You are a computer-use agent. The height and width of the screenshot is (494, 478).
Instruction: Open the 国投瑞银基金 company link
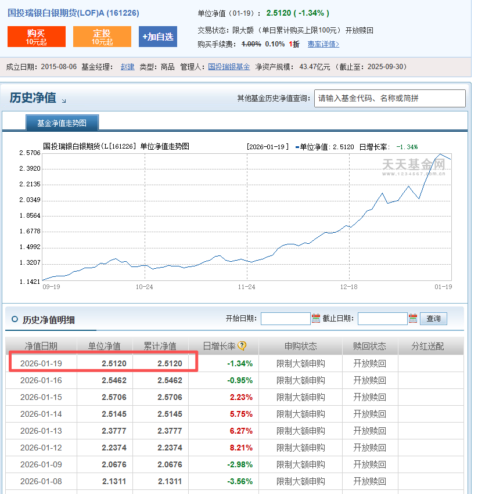(x=229, y=67)
